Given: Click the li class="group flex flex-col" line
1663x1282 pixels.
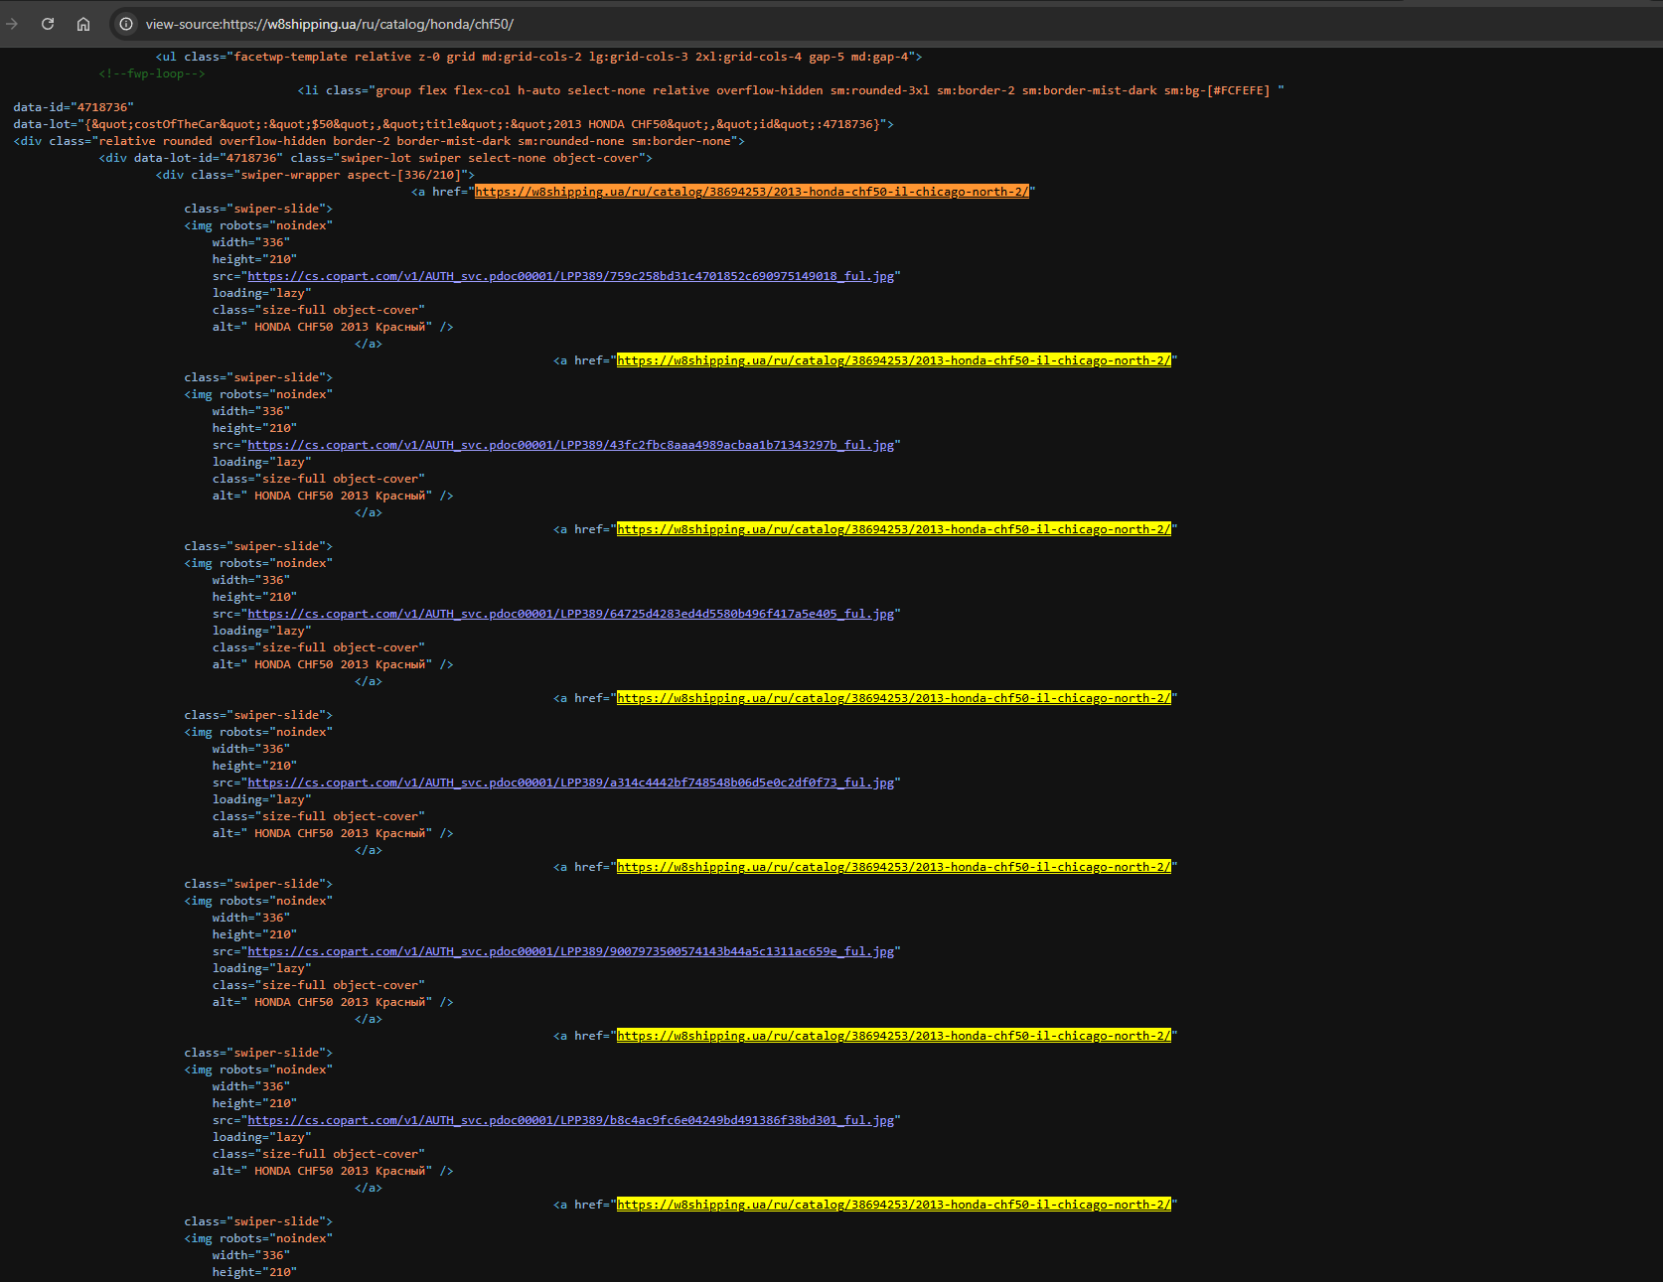Looking at the screenshot, I should 791,90.
